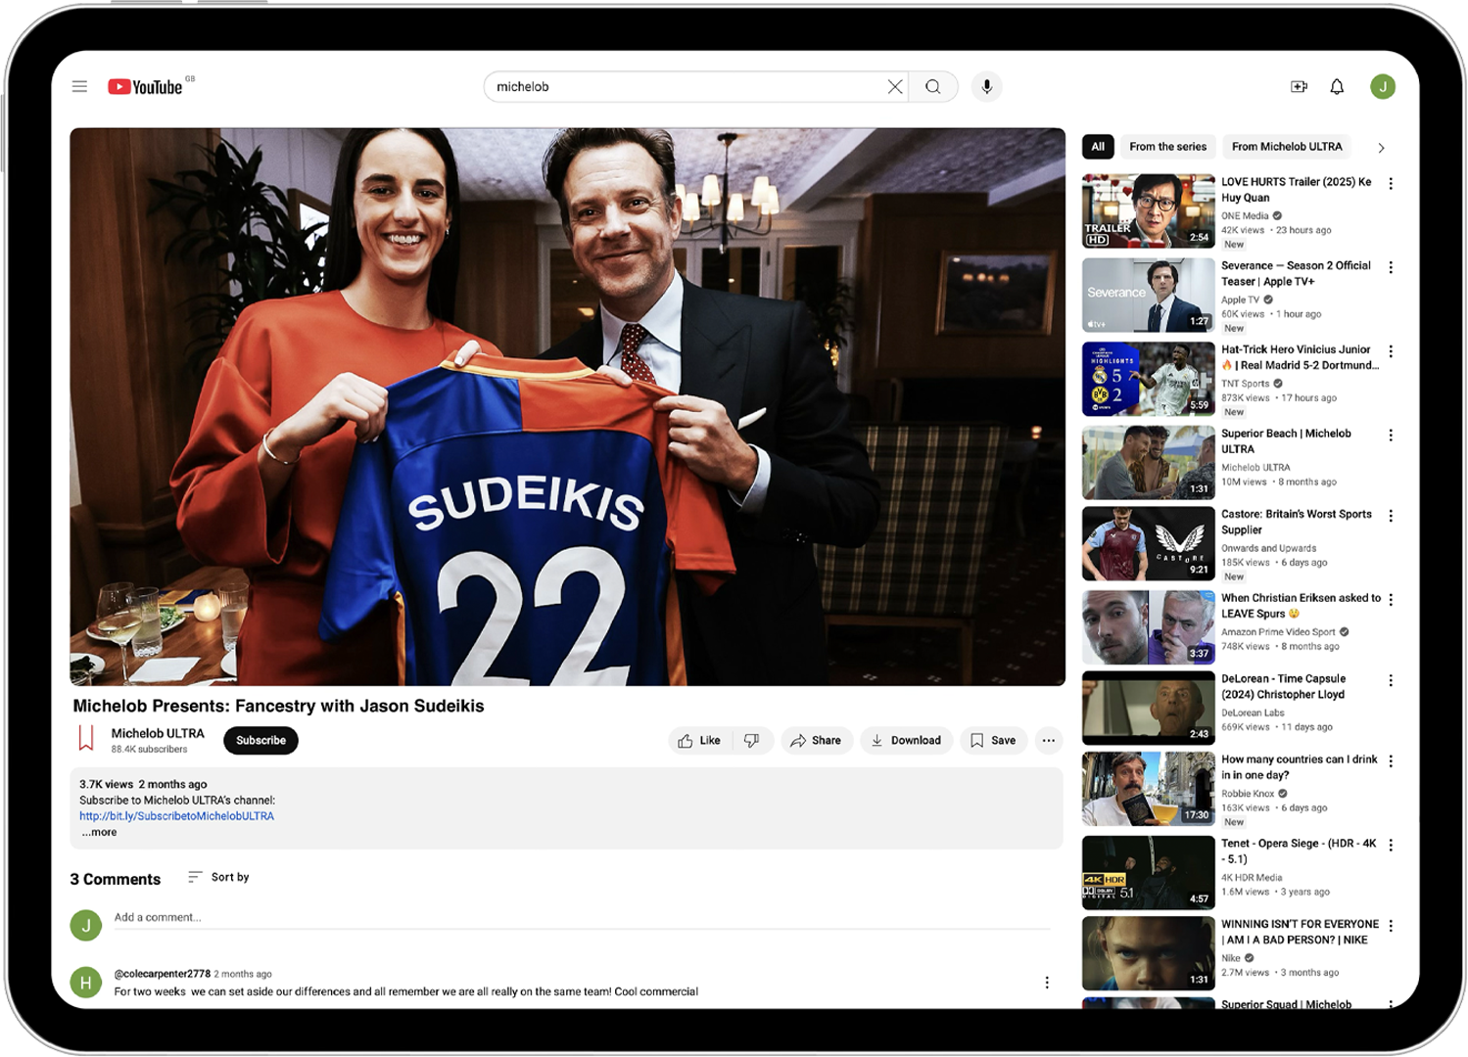Viewport: 1468px width, 1057px height.
Task: Go to the YouTube home logo
Action: (x=146, y=87)
